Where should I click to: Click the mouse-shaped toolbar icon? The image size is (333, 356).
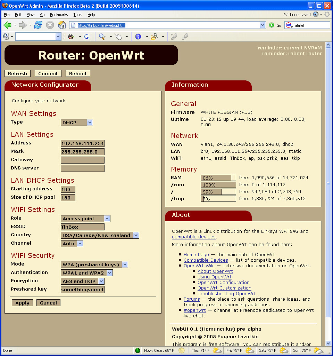118,37
